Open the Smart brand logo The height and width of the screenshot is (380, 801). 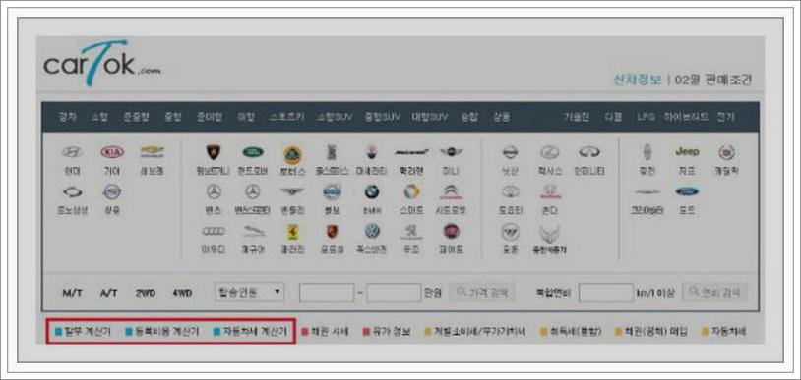[411, 191]
